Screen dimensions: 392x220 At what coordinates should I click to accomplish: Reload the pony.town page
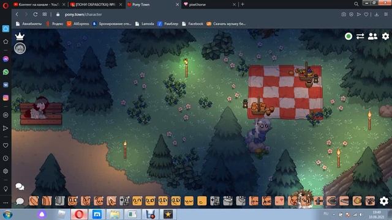pos(36,15)
